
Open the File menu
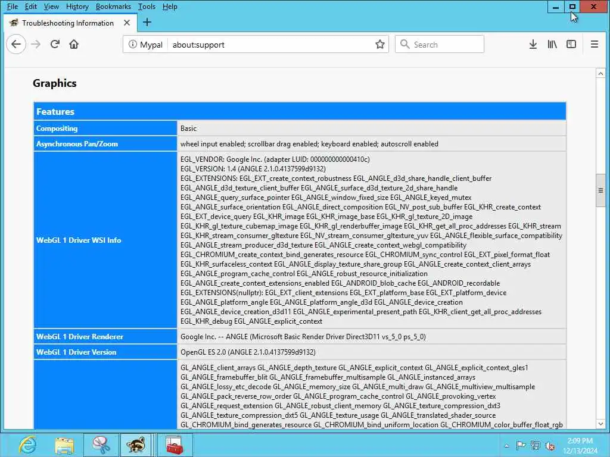pos(13,6)
